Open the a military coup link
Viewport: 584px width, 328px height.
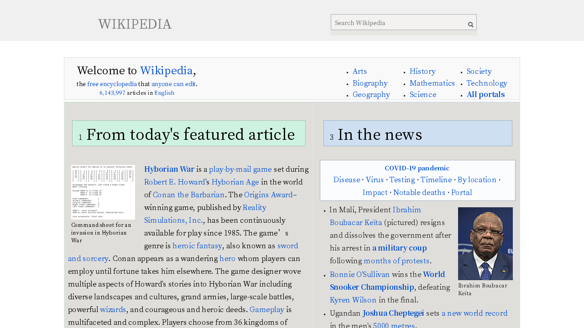(x=400, y=248)
